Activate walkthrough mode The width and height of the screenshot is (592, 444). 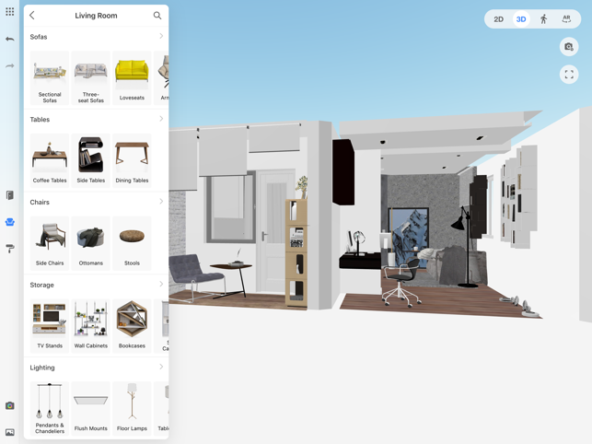543,19
